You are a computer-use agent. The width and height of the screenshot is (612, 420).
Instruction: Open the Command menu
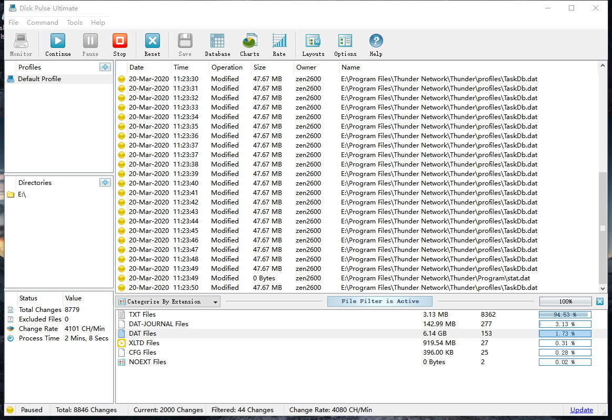43,23
